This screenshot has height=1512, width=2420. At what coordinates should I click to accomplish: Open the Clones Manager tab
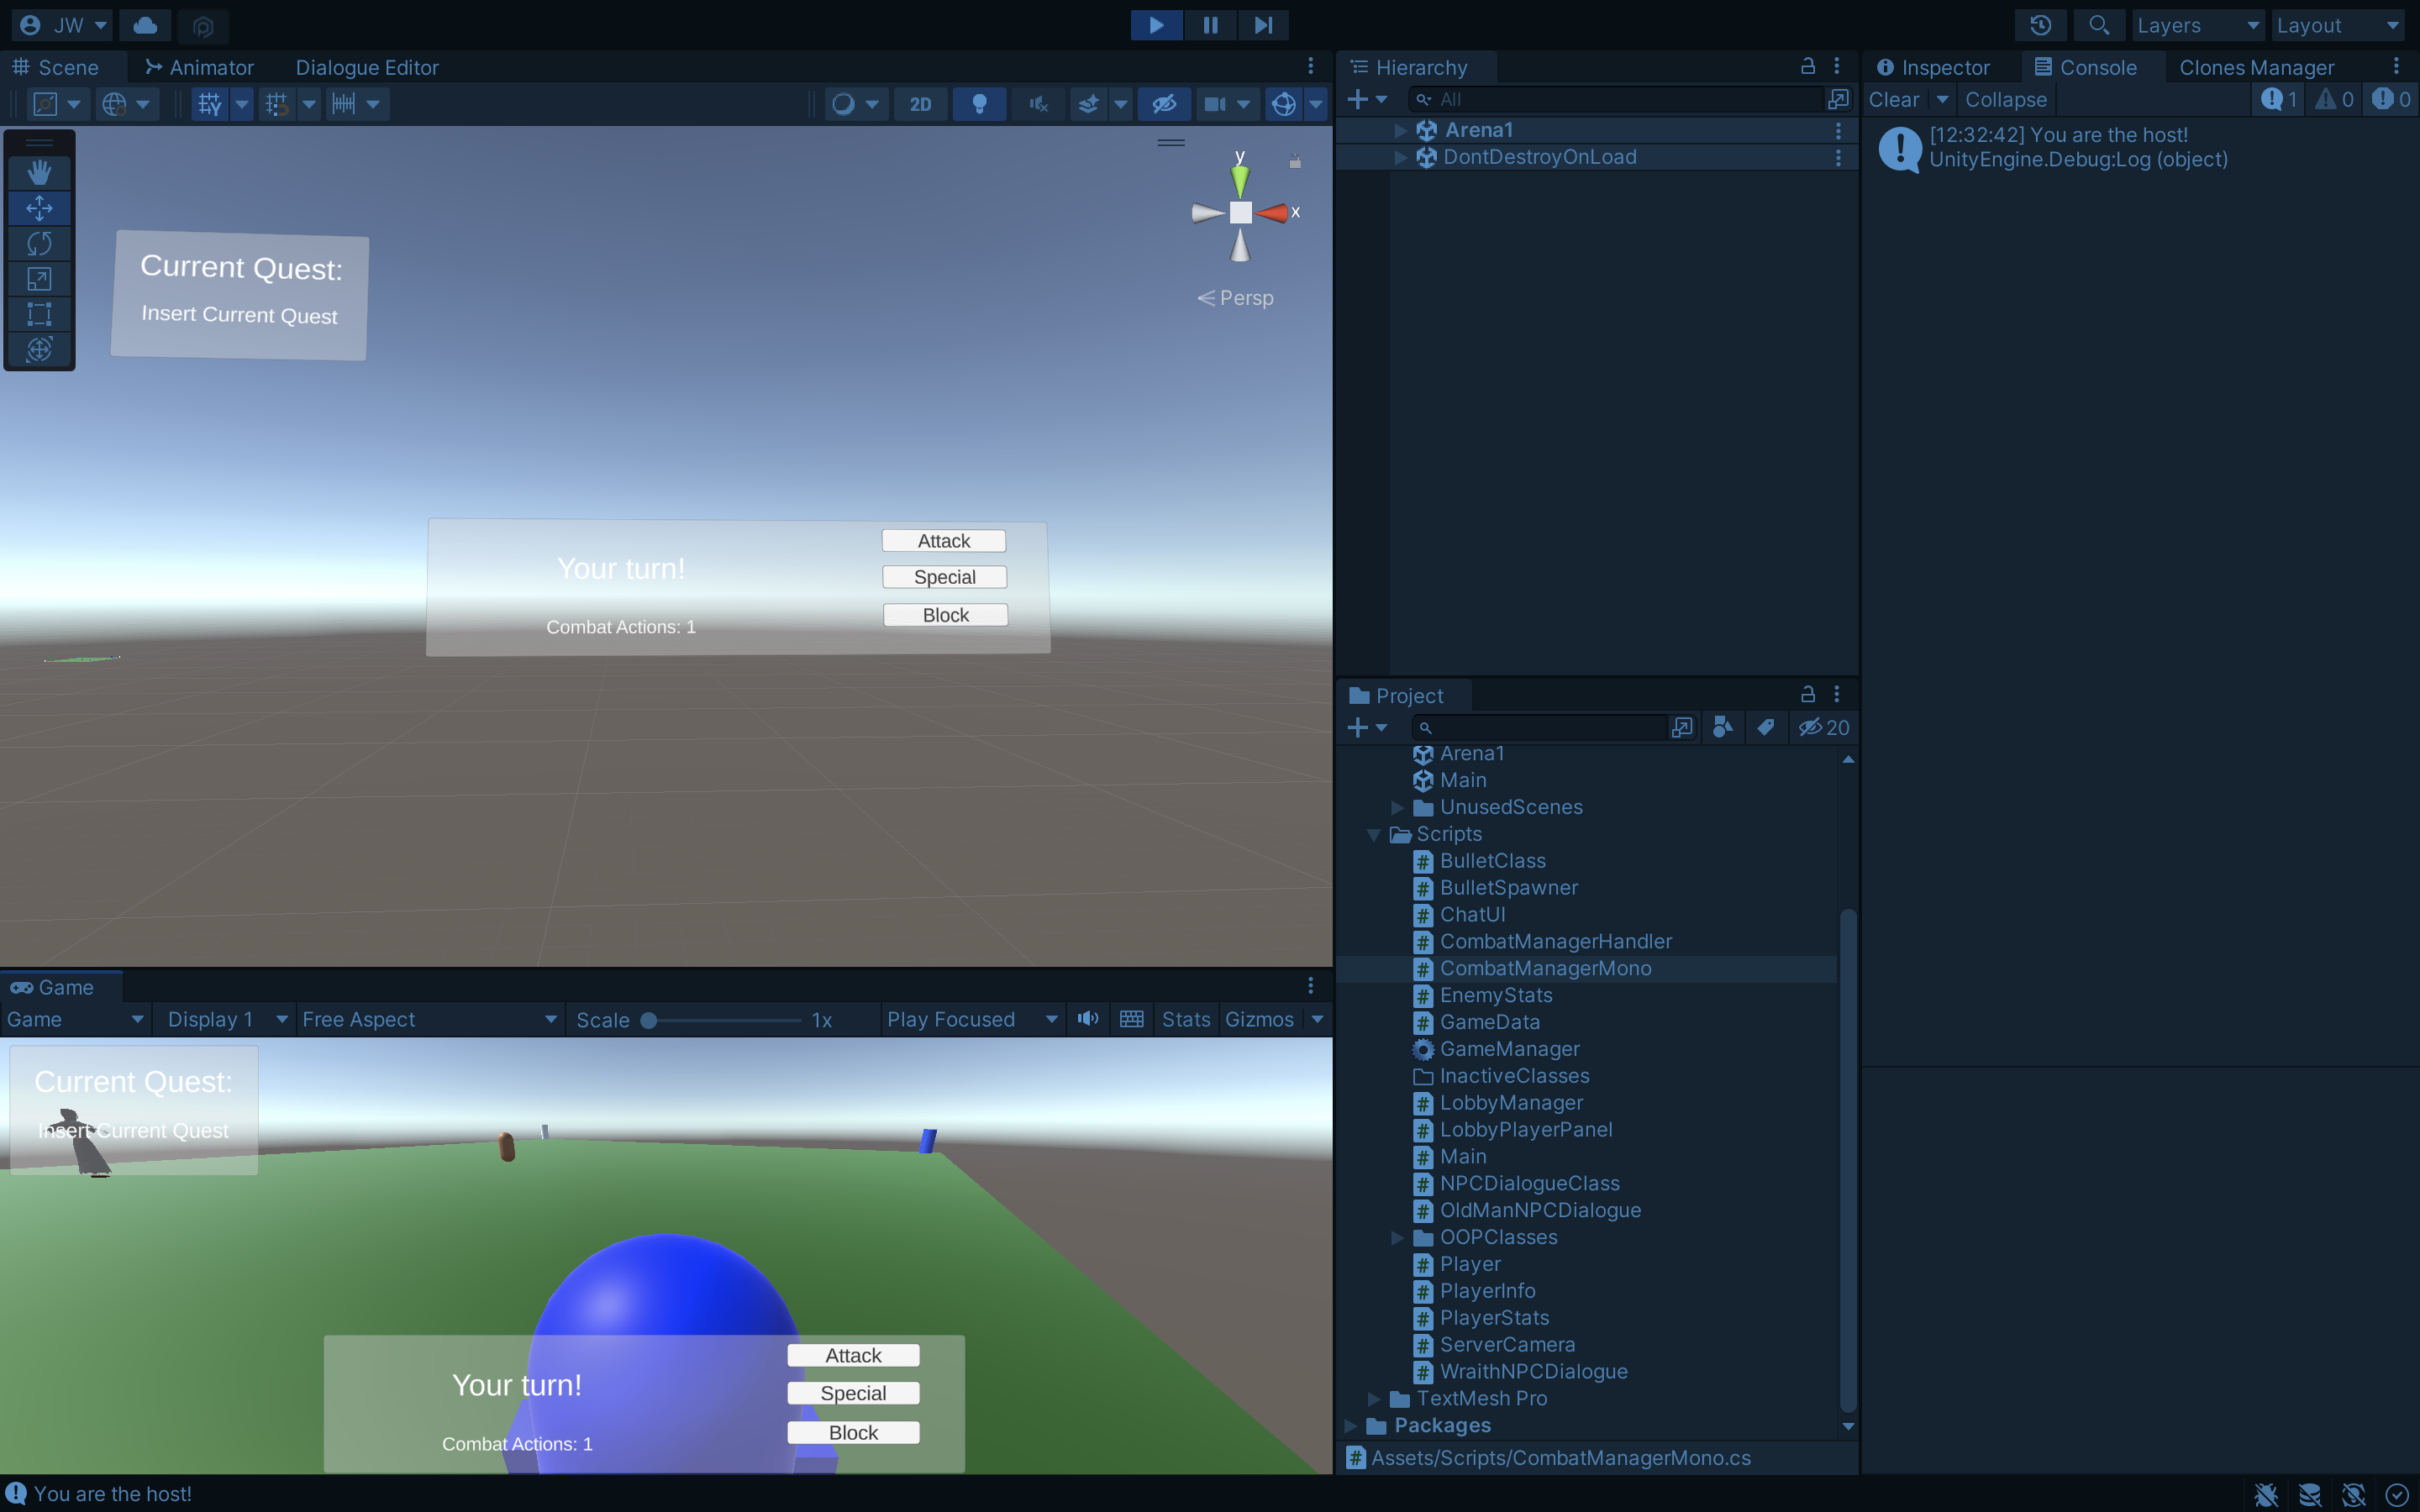tap(2256, 67)
